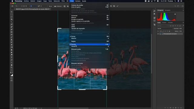The image size is (194, 109).
Task: Click the foreground/background color swatches
Action: pyautogui.click(x=12, y=75)
